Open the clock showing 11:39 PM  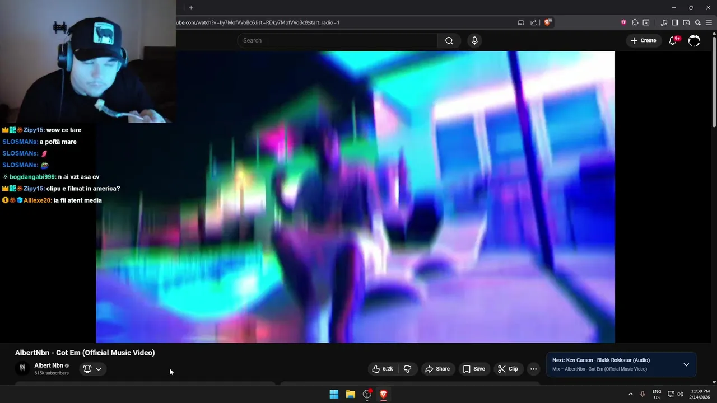(x=700, y=394)
